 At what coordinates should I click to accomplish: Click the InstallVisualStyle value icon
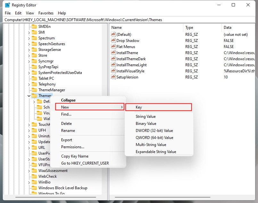coord(113,71)
